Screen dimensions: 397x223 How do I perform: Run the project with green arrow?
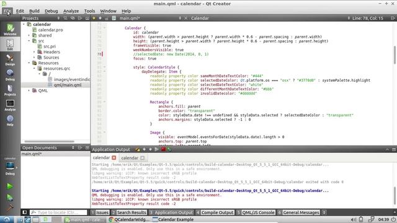(x=10, y=186)
